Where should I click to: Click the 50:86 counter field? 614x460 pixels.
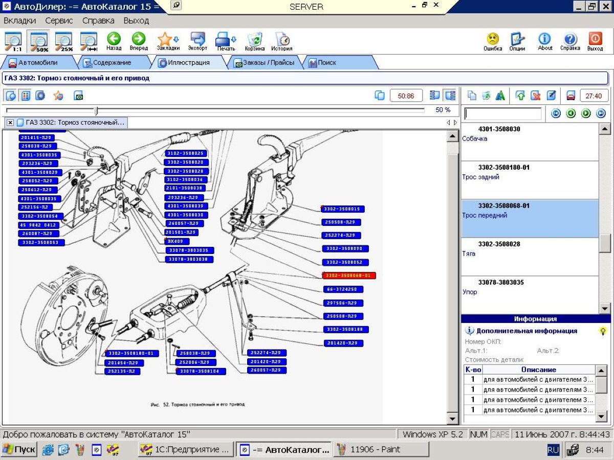point(406,96)
